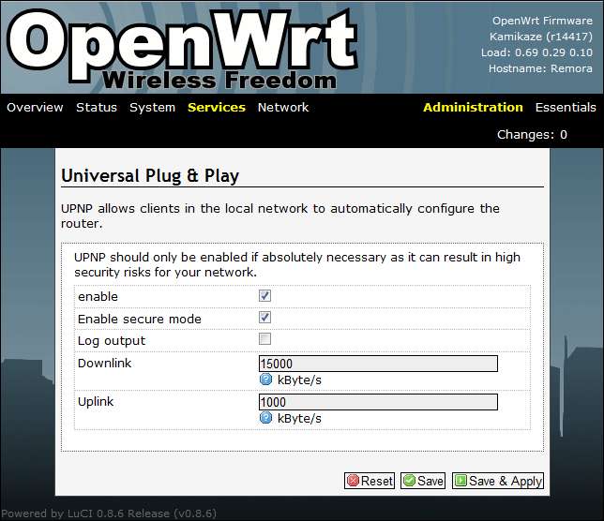The width and height of the screenshot is (604, 521).
Task: Click the Reset button
Action: pos(370,481)
